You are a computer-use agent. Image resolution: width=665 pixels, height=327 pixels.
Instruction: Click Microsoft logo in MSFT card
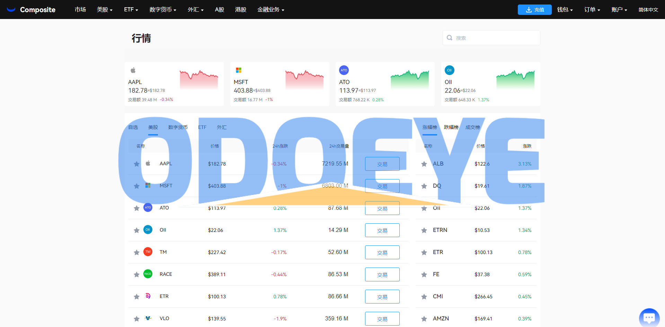click(239, 70)
